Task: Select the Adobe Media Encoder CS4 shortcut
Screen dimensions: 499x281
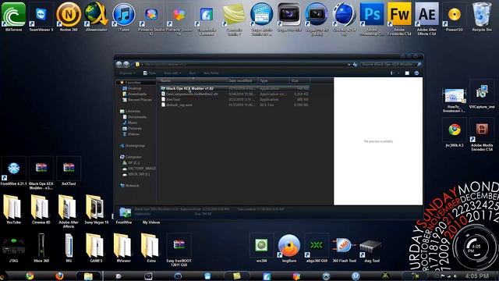Action: (482, 134)
